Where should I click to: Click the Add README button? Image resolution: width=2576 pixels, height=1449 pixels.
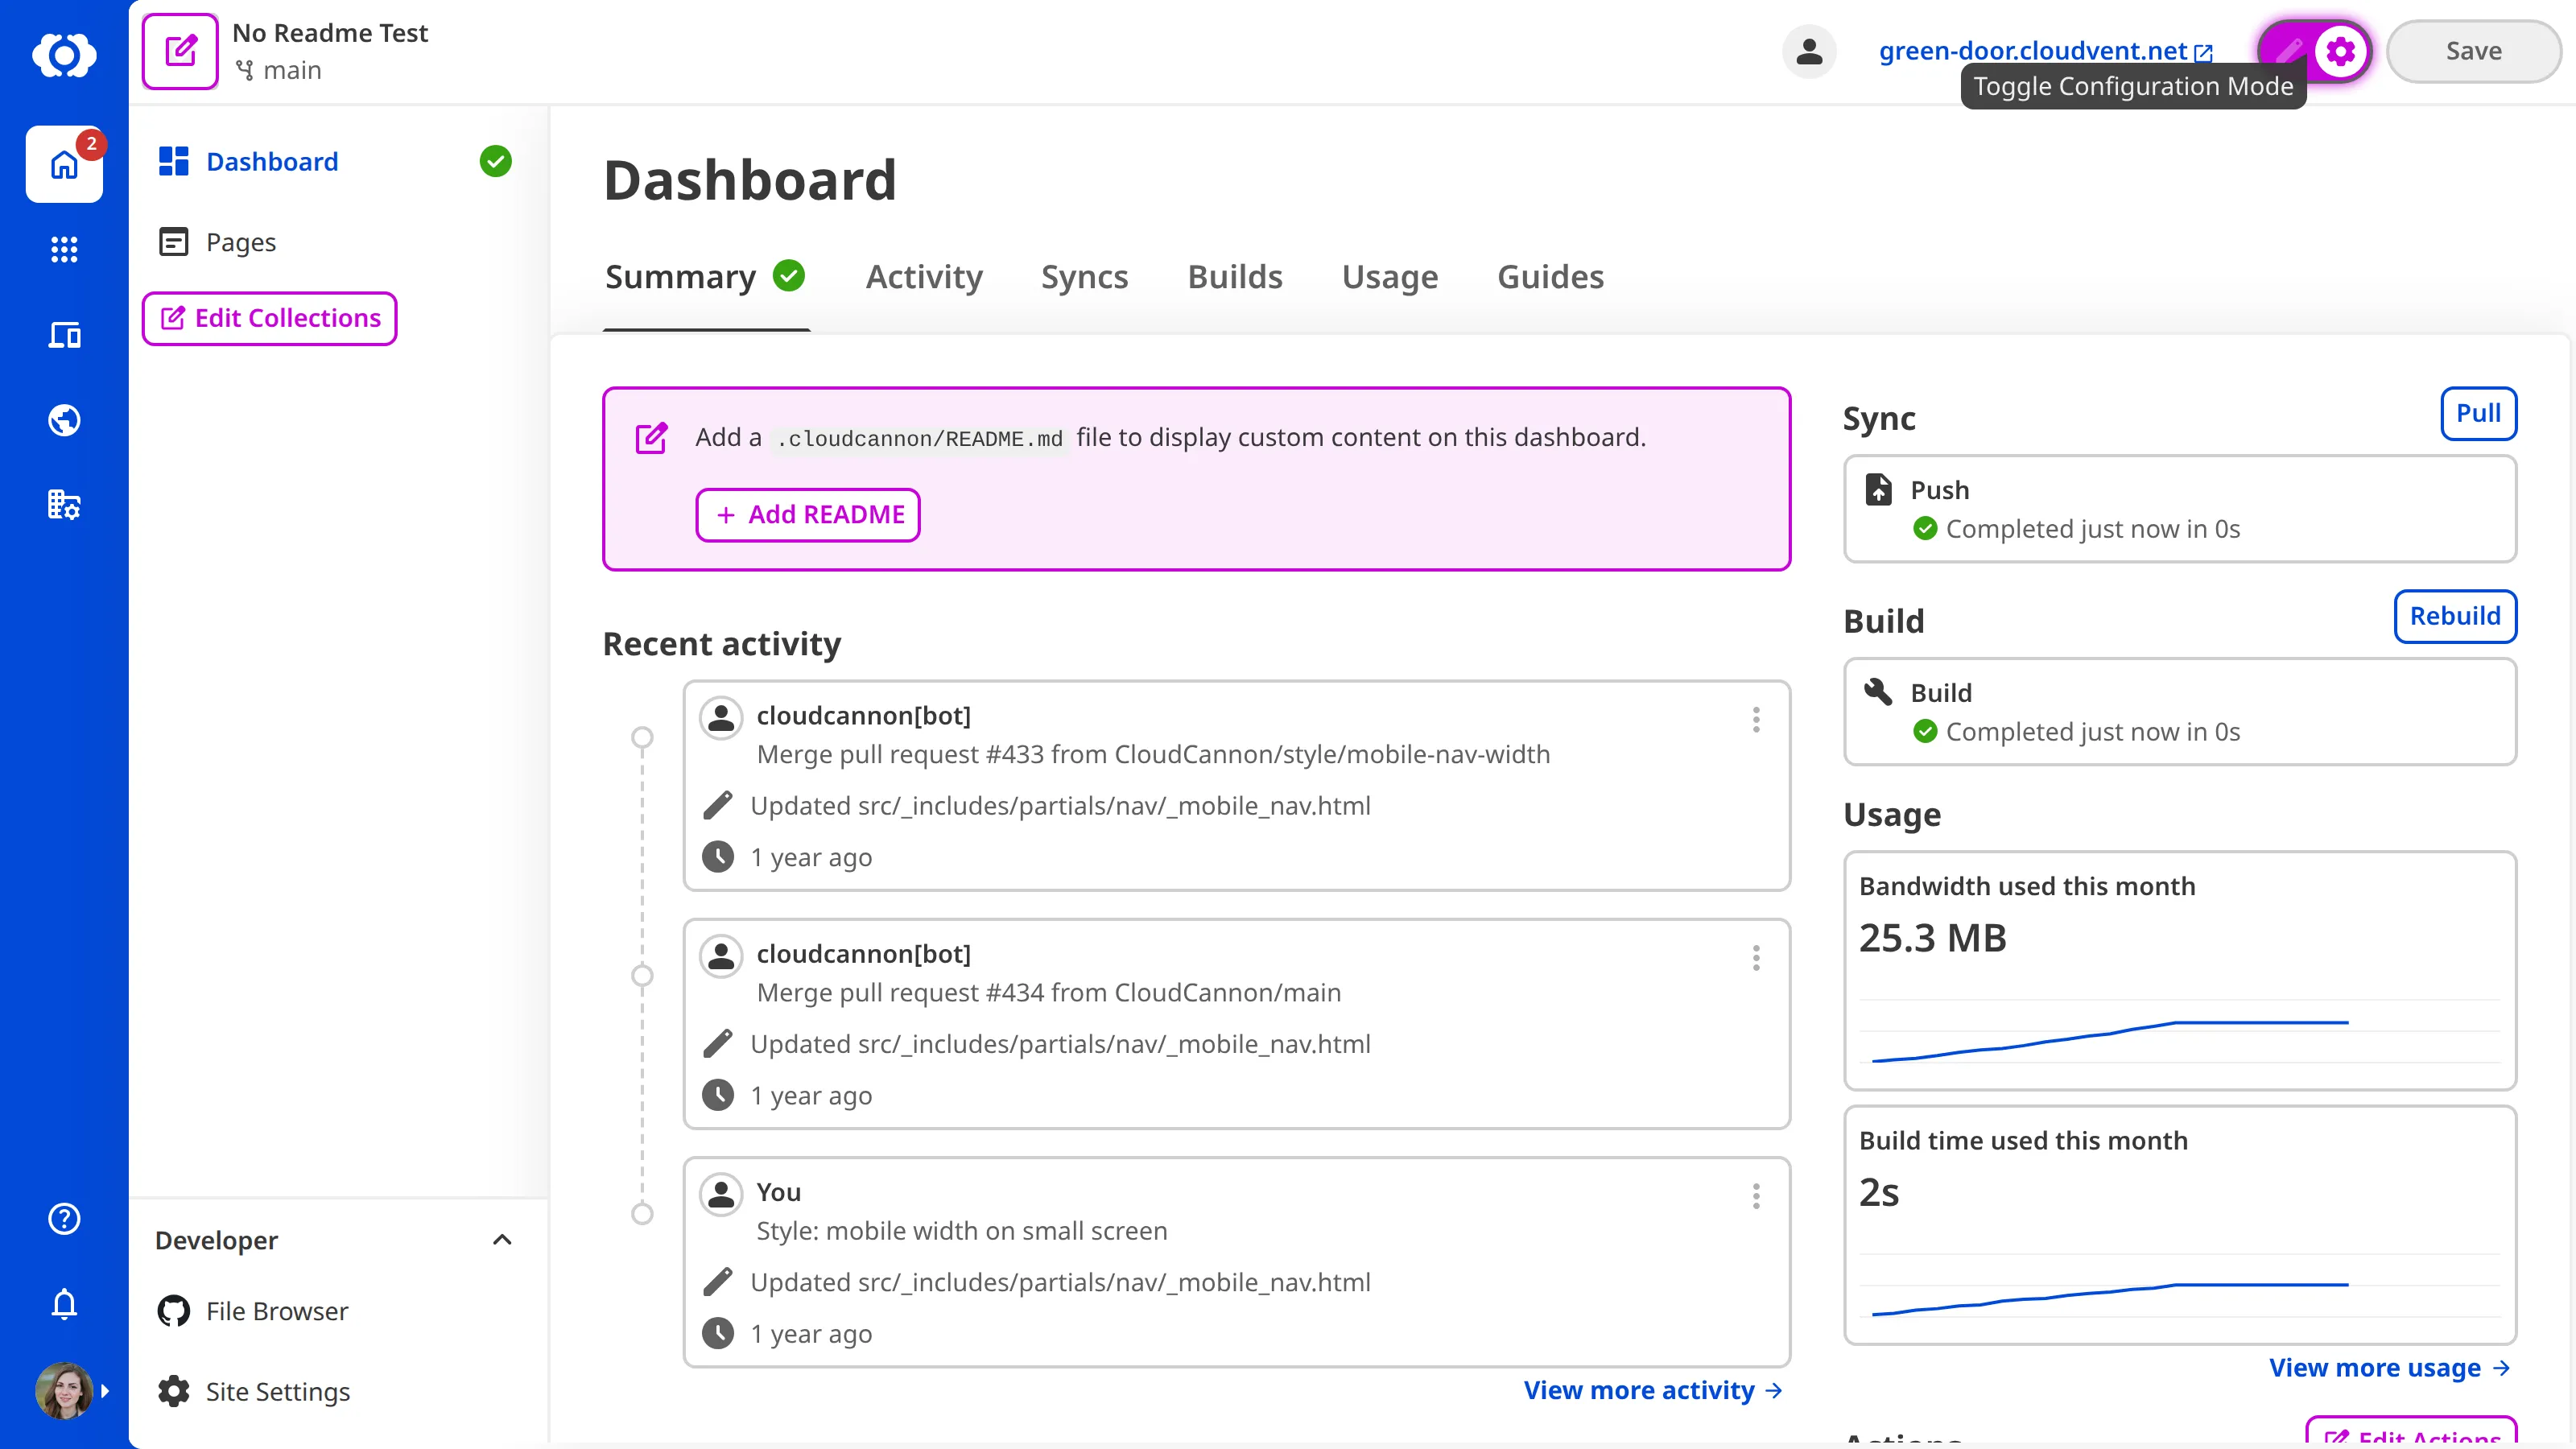808,515
